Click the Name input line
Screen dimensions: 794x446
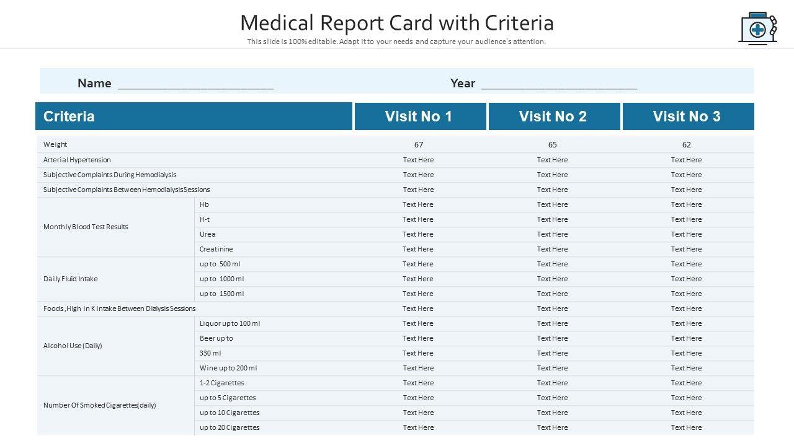[195, 84]
